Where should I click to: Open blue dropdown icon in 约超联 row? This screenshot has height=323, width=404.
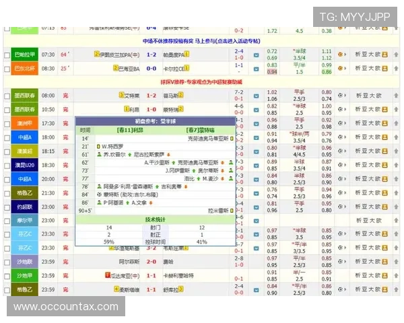click(x=256, y=207)
